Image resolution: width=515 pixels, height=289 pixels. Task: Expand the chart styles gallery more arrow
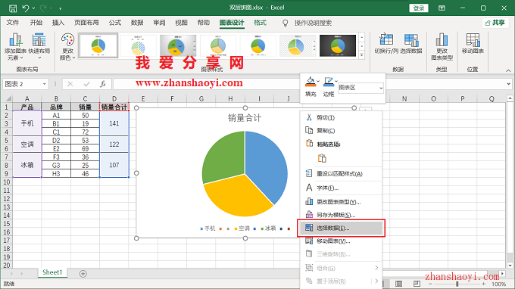(361, 54)
